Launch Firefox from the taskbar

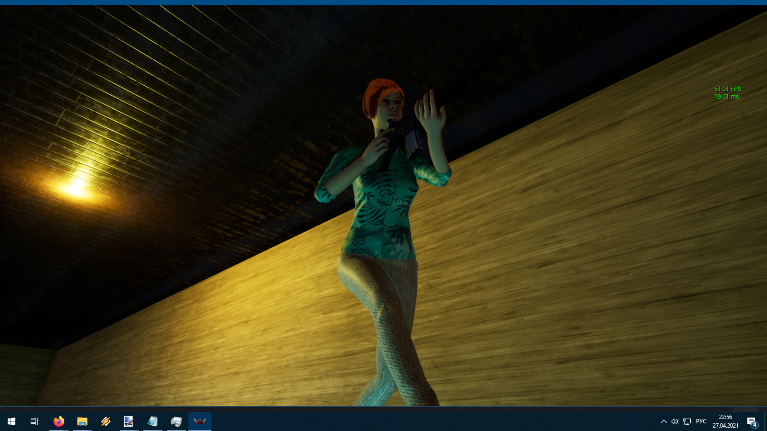click(x=58, y=421)
